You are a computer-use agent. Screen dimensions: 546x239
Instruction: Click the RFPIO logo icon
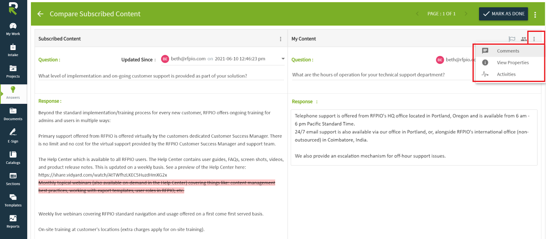tap(13, 9)
